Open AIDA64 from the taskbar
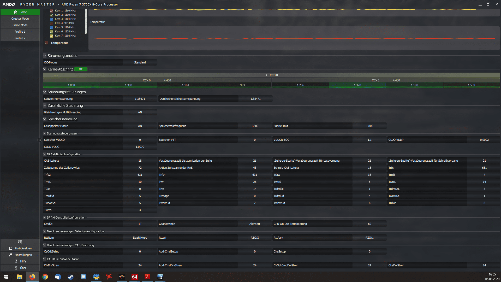The width and height of the screenshot is (501, 282). [x=135, y=277]
